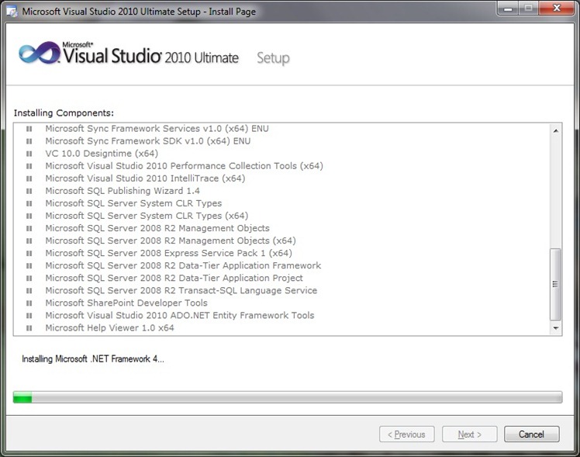This screenshot has height=457, width=580.
Task: Select Microsoft Visual Studio 2010 IntelliTrace (x64)
Action: pos(145,178)
